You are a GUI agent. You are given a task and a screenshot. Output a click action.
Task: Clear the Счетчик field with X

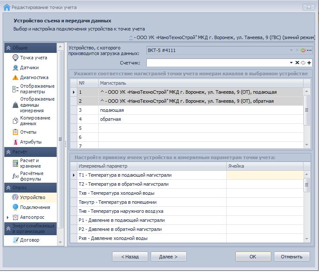(297, 63)
